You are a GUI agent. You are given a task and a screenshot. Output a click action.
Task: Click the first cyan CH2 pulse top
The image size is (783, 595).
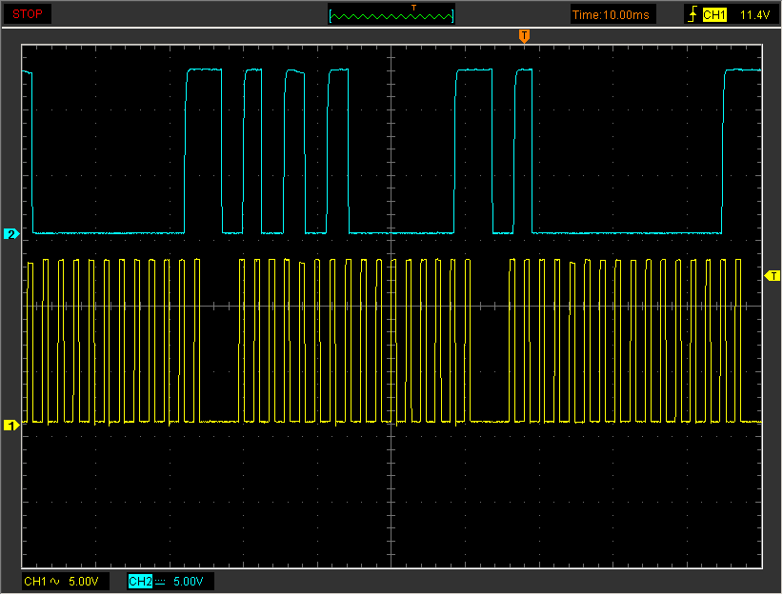[203, 69]
